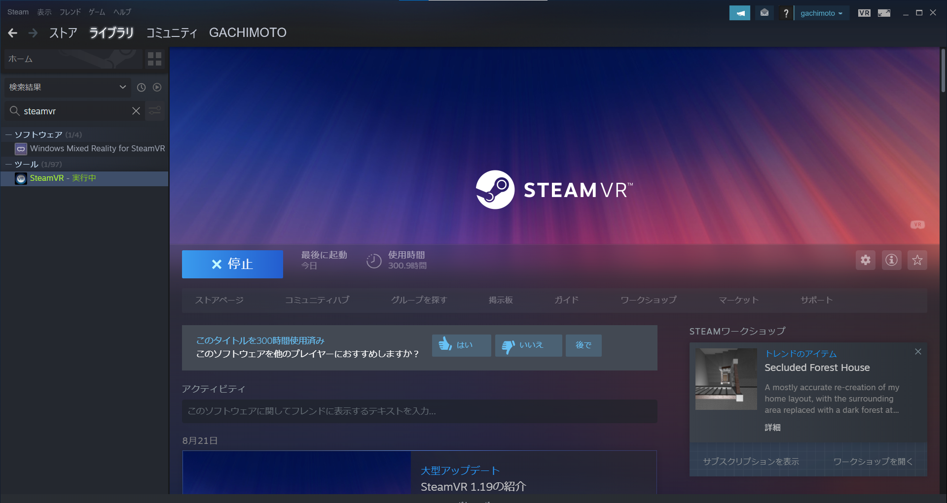Screen dimensions: 947x503
Task: Open SteamVR 1.19の紹介 news post
Action: pyautogui.click(x=473, y=487)
